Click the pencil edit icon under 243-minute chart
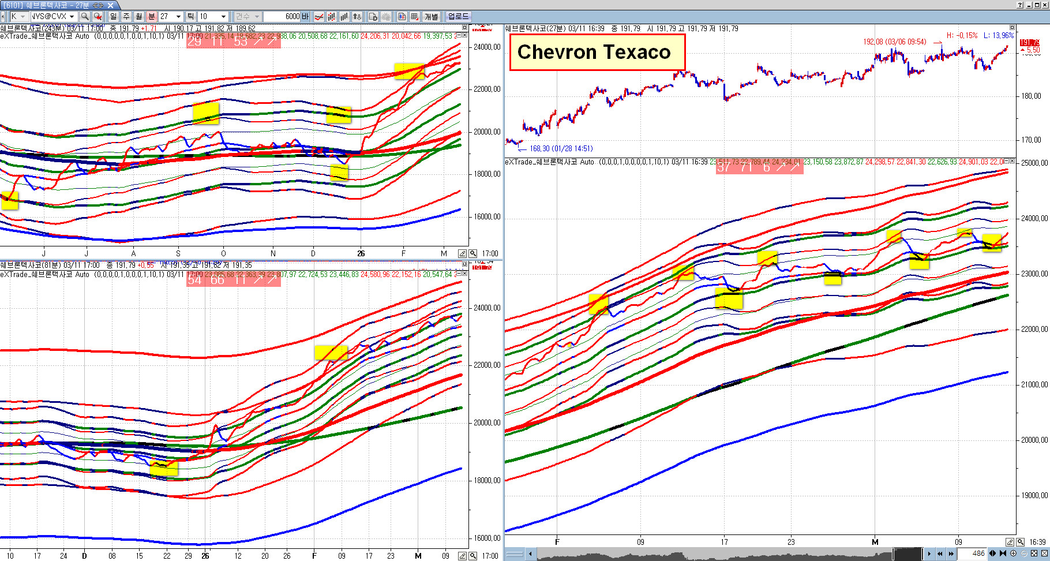The height and width of the screenshot is (561, 1050). coord(462,253)
